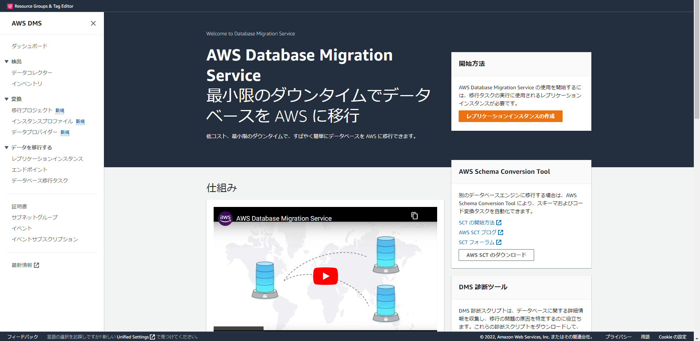Viewport: 700px width, 341px height.
Task: Open インスタンスプロファイル page
Action: (x=42, y=121)
